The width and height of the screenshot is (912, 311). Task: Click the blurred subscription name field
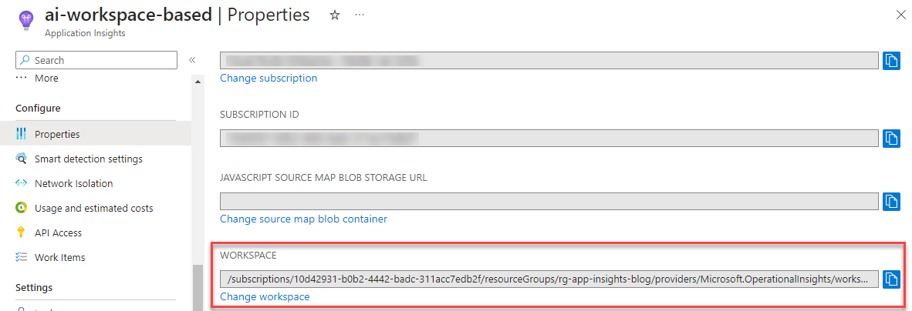pos(549,60)
